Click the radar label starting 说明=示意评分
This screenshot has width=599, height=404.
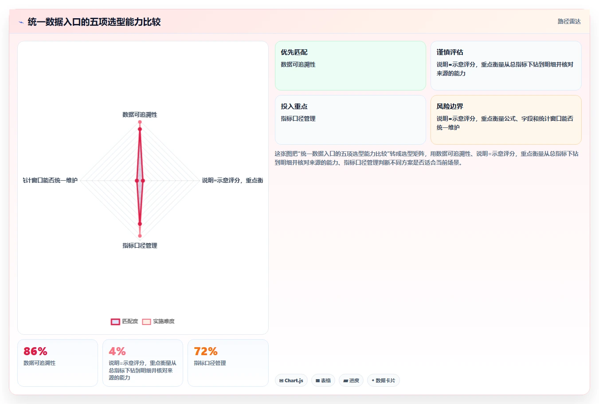pyautogui.click(x=232, y=180)
